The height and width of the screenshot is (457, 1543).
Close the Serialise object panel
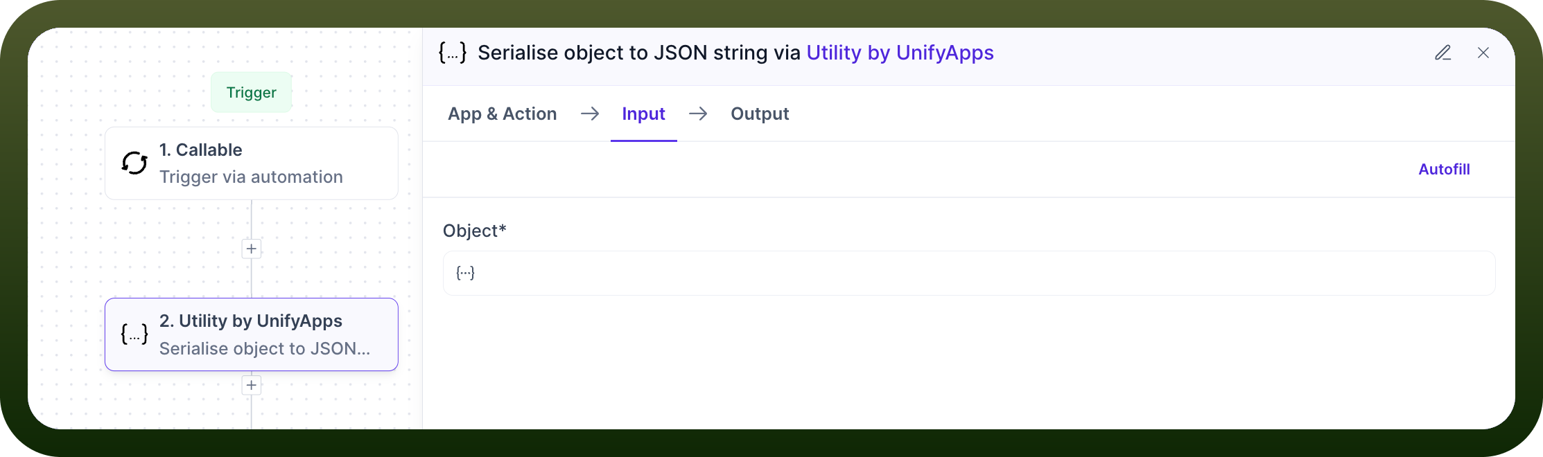point(1483,53)
